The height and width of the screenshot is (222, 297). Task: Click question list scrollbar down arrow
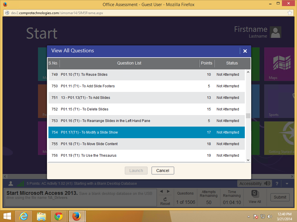(248, 160)
